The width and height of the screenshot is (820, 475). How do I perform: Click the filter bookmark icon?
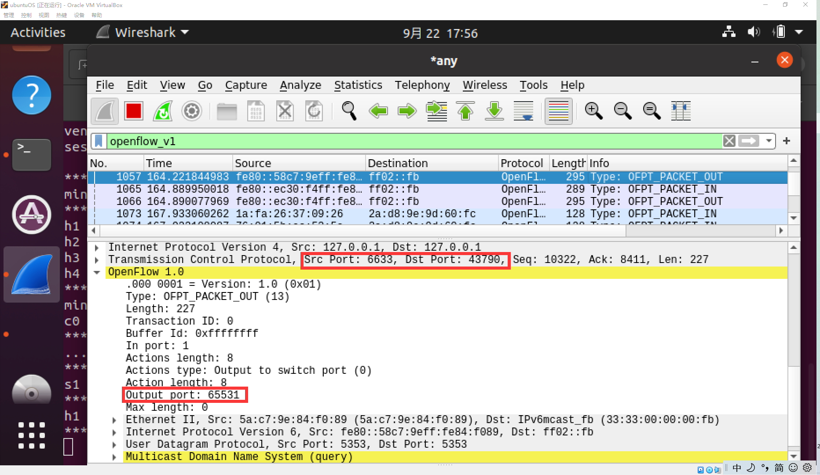click(x=99, y=141)
